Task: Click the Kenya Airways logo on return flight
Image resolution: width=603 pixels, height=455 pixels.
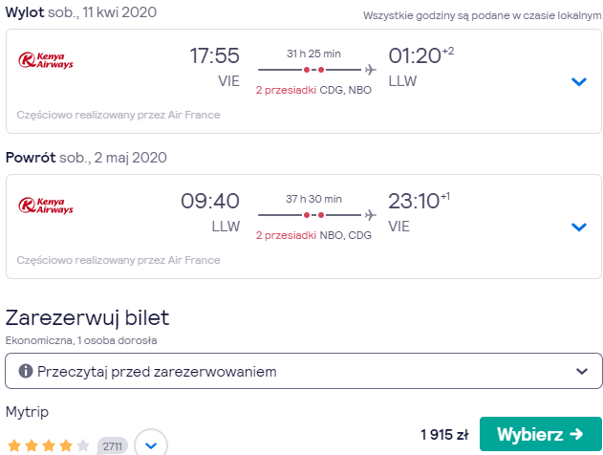Action: 46,206
